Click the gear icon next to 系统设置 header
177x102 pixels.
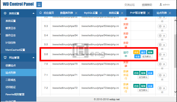pyautogui.click(x=5, y=13)
